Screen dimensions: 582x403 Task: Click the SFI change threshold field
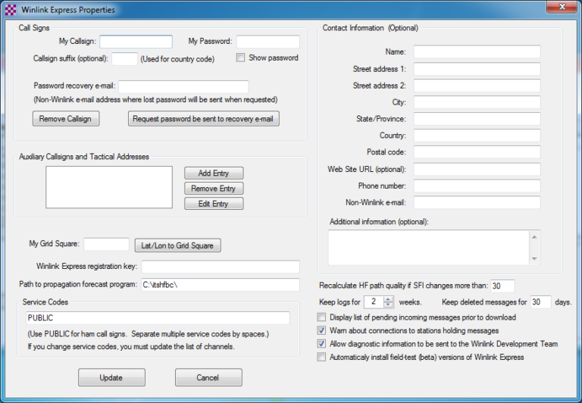(x=502, y=286)
